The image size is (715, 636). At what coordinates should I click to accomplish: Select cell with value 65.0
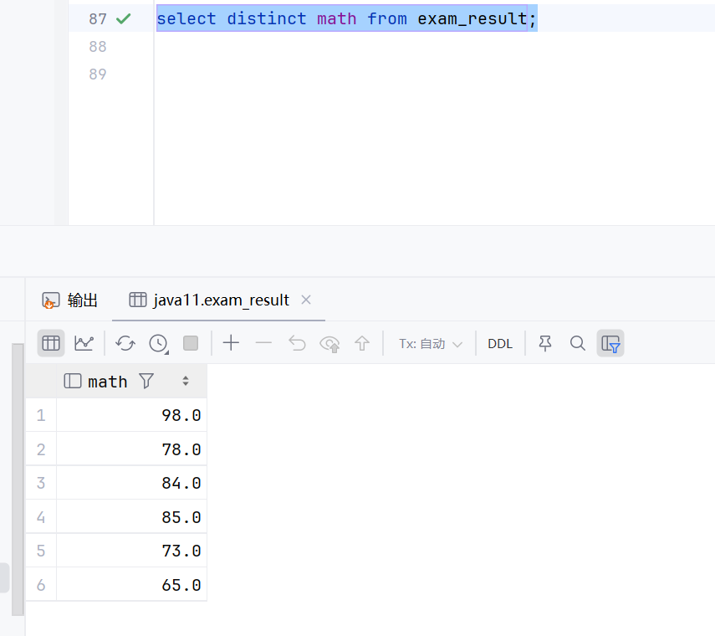[x=131, y=585]
